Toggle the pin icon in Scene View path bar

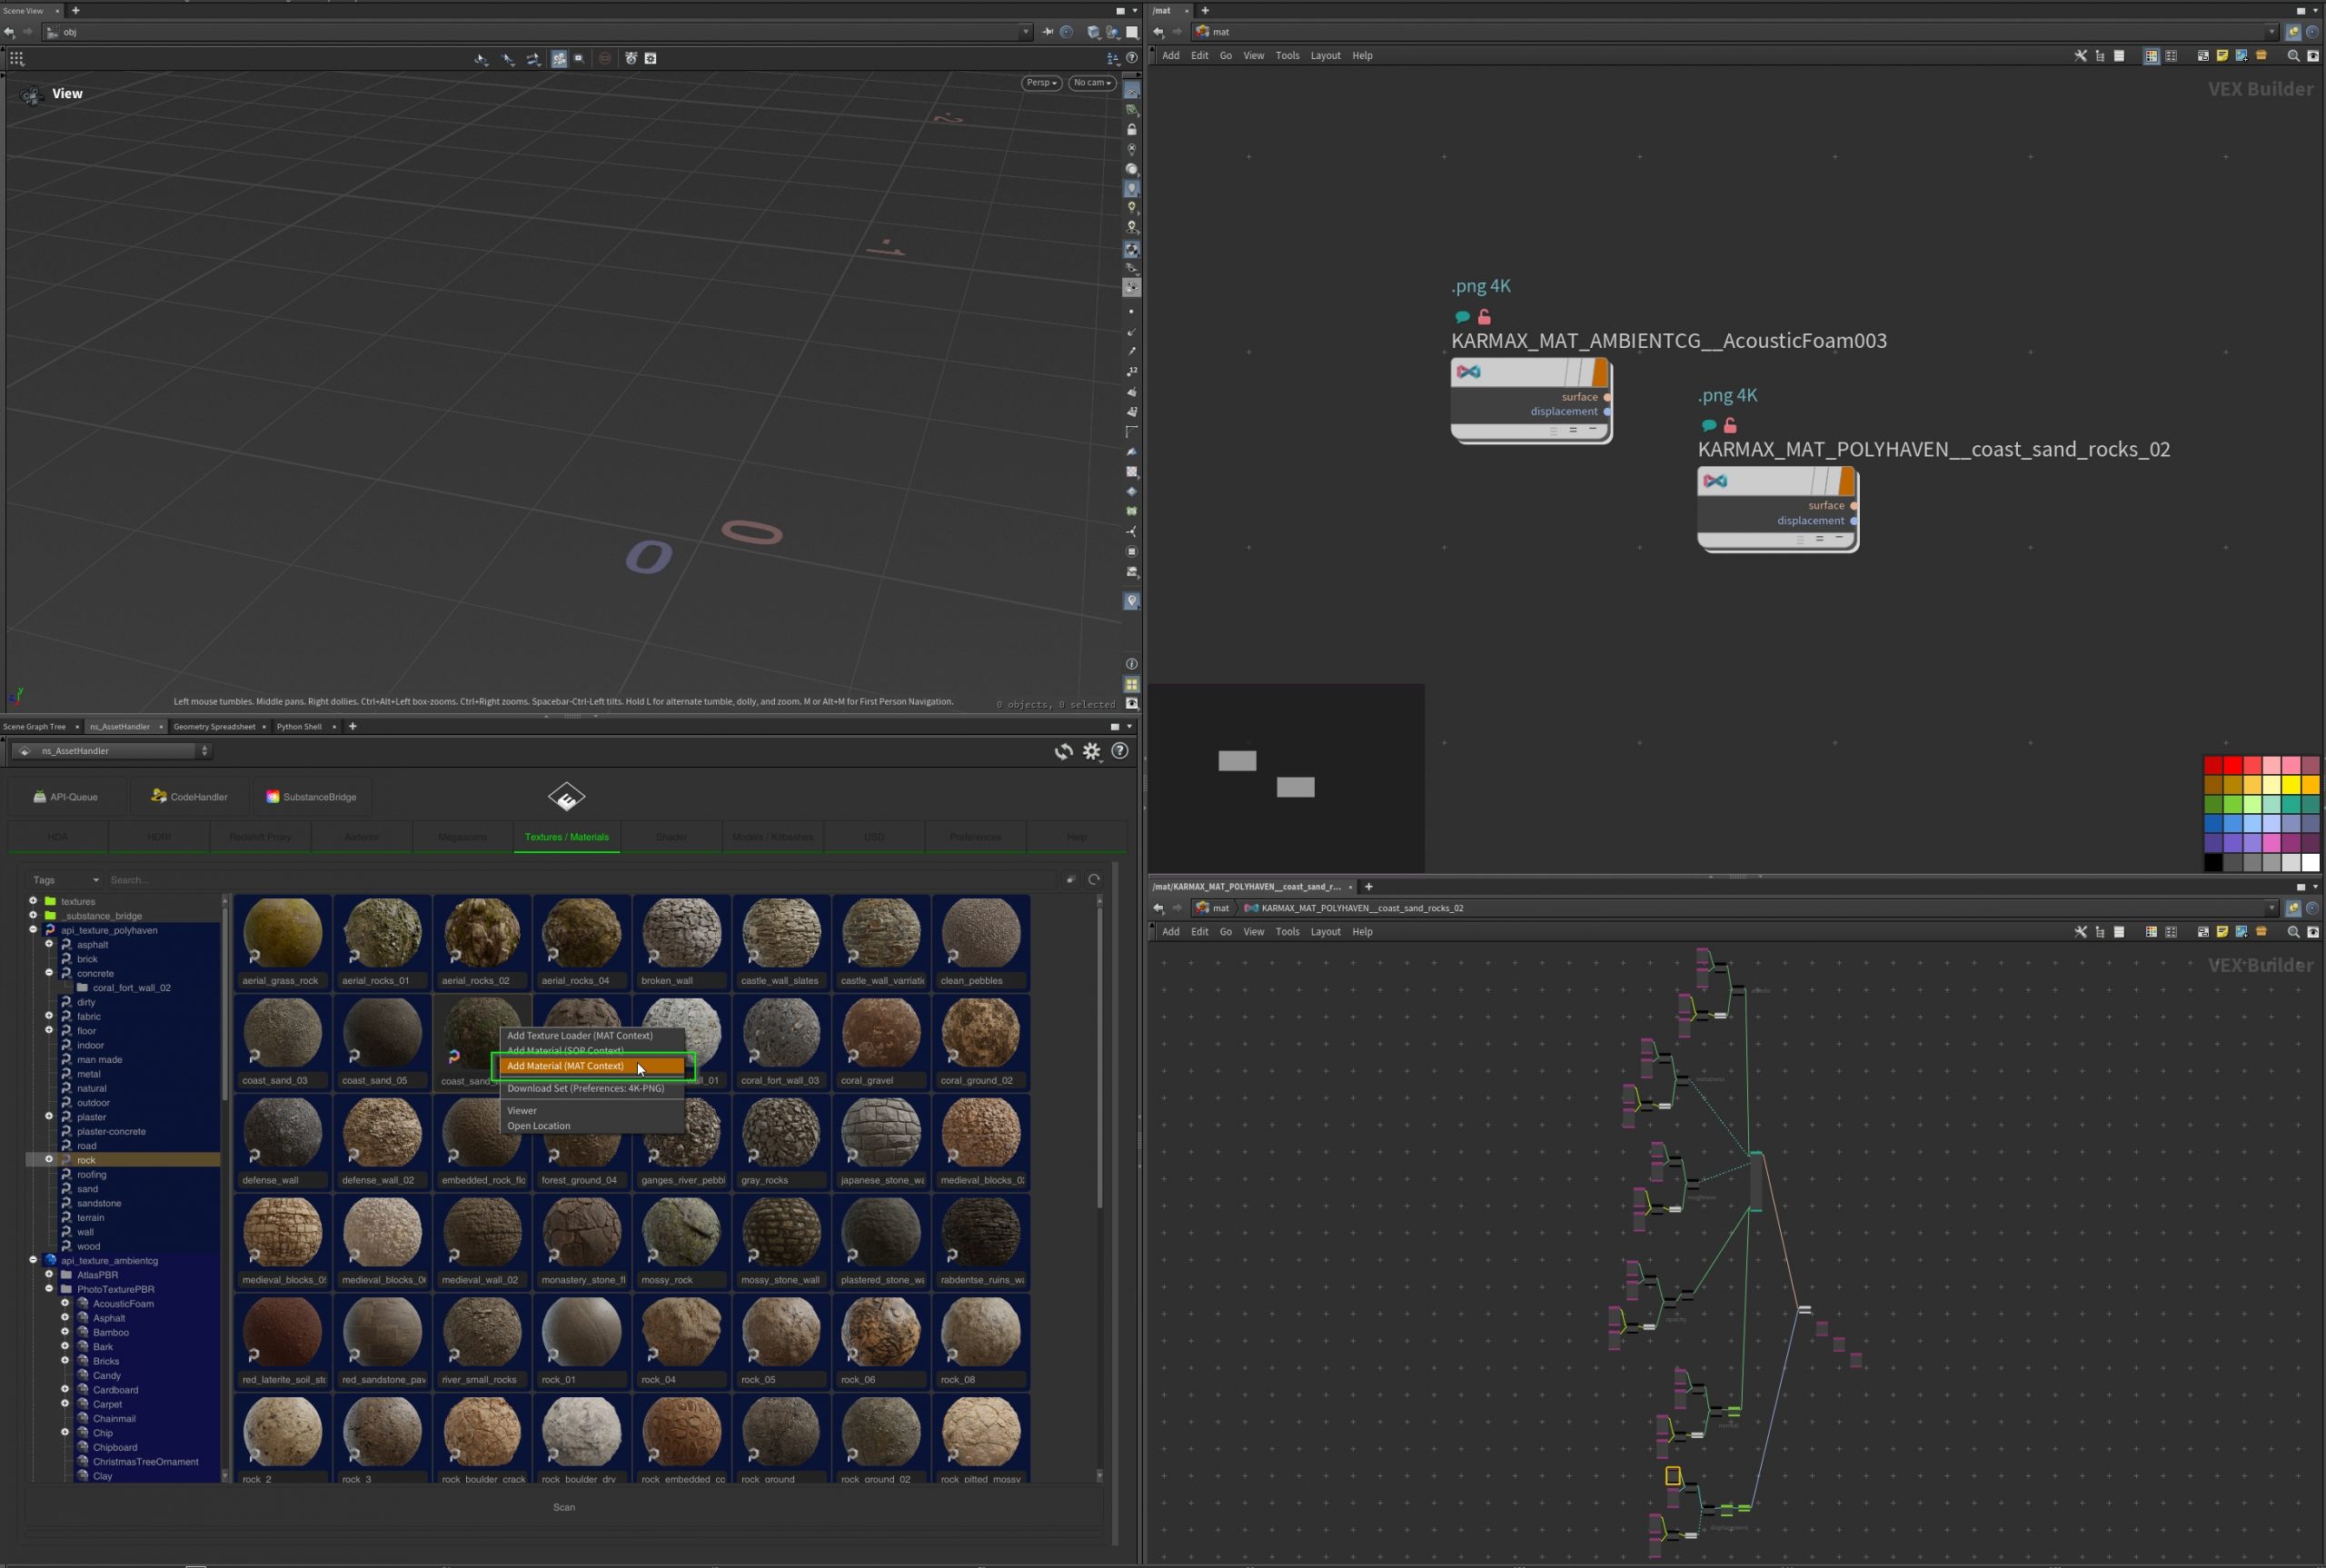click(x=1047, y=32)
